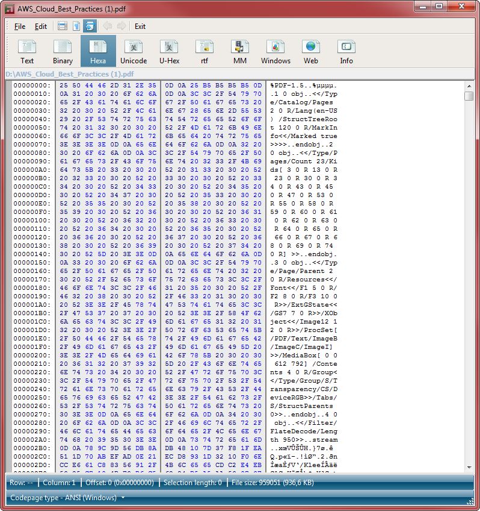Image resolution: width=480 pixels, height=511 pixels.
Task: Select the Hexa view mode
Action: [x=98, y=51]
